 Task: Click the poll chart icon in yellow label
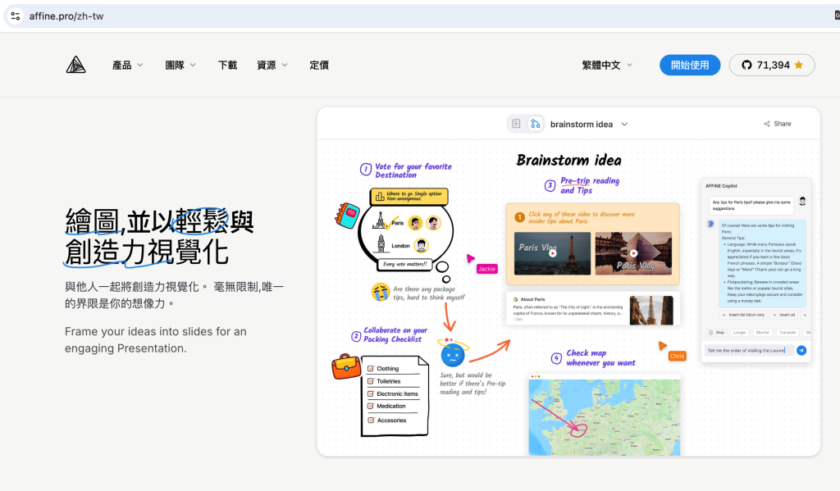(379, 197)
